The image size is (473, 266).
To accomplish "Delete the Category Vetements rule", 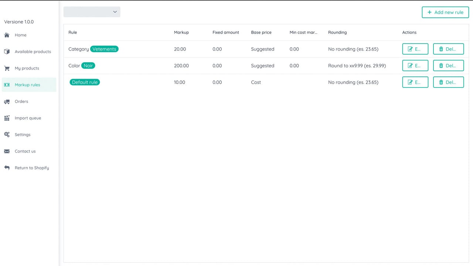I will point(448,49).
